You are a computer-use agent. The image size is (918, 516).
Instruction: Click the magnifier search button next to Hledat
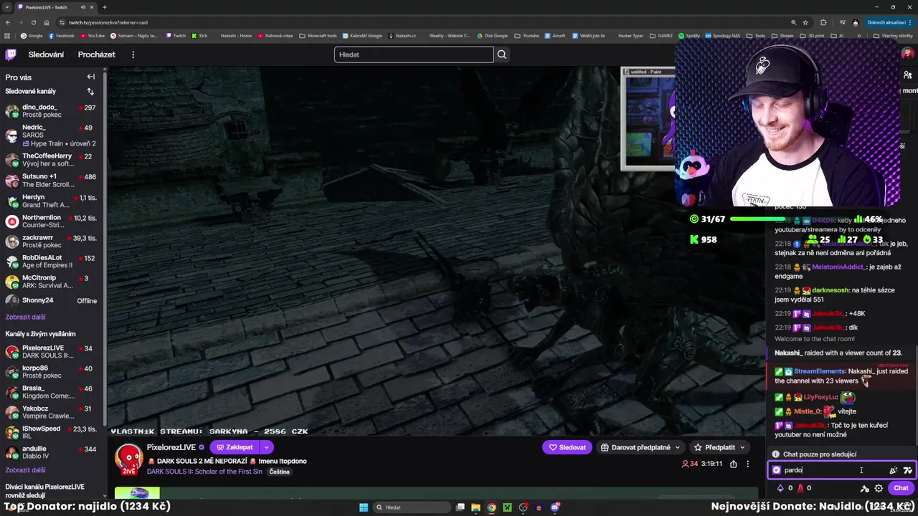pyautogui.click(x=502, y=54)
